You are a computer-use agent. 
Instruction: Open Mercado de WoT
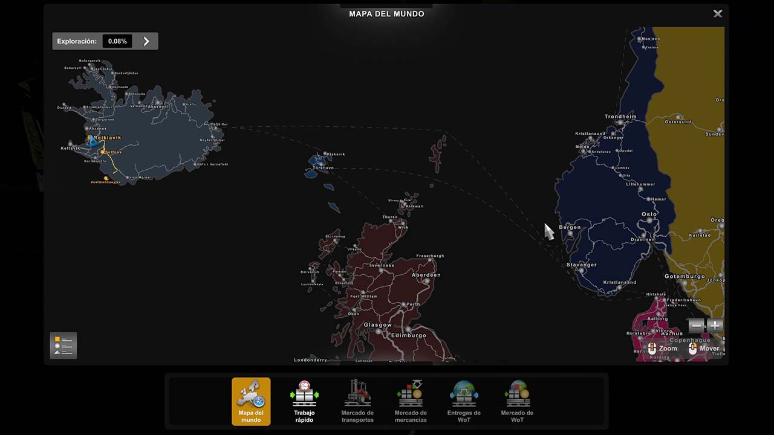(x=517, y=401)
